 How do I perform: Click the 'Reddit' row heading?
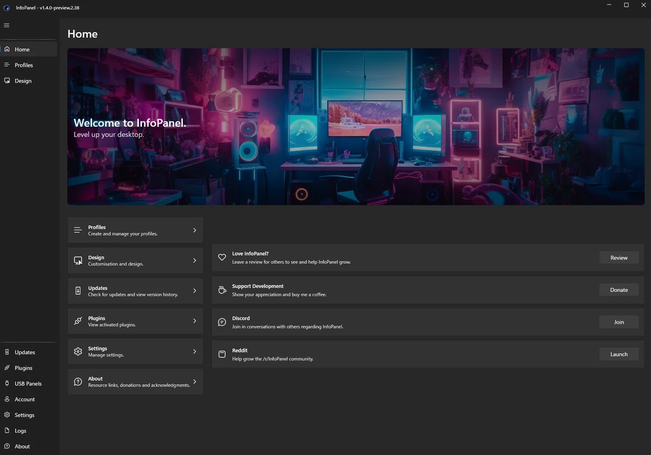(x=240, y=350)
